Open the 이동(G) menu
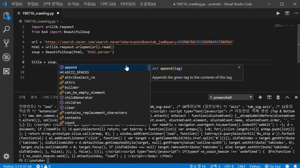The image size is (300, 168). [x=90, y=4]
